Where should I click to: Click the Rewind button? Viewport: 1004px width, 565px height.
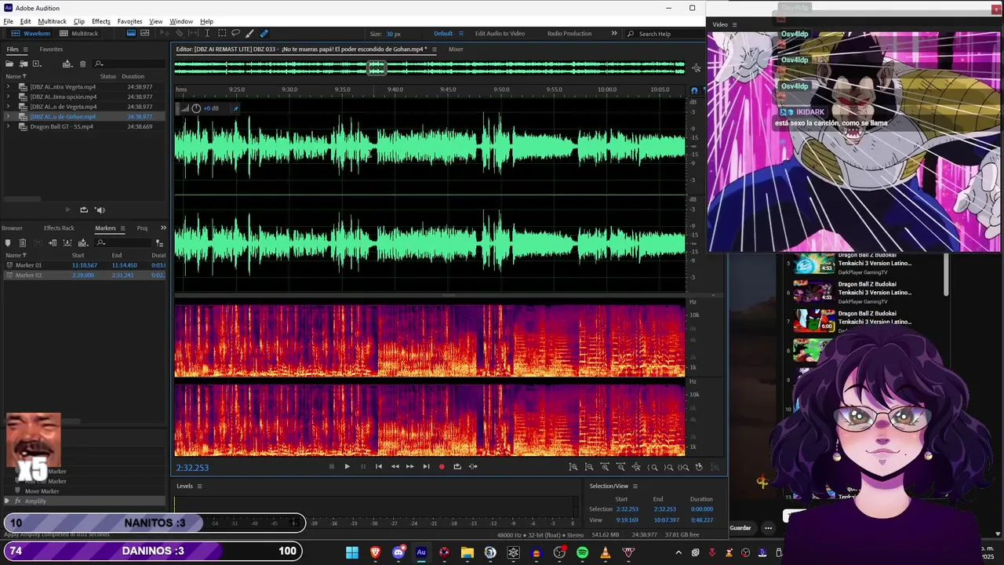coord(395,466)
